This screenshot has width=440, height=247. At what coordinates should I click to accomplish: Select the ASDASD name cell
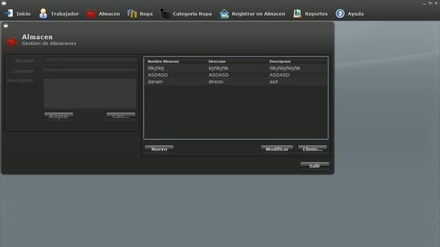tap(157, 75)
